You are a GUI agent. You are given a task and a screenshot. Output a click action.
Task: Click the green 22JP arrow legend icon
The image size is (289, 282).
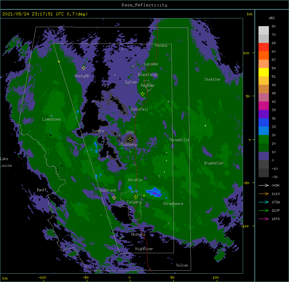[x=264, y=210]
